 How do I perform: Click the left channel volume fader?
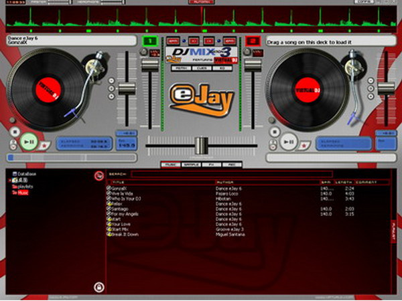click(x=150, y=66)
